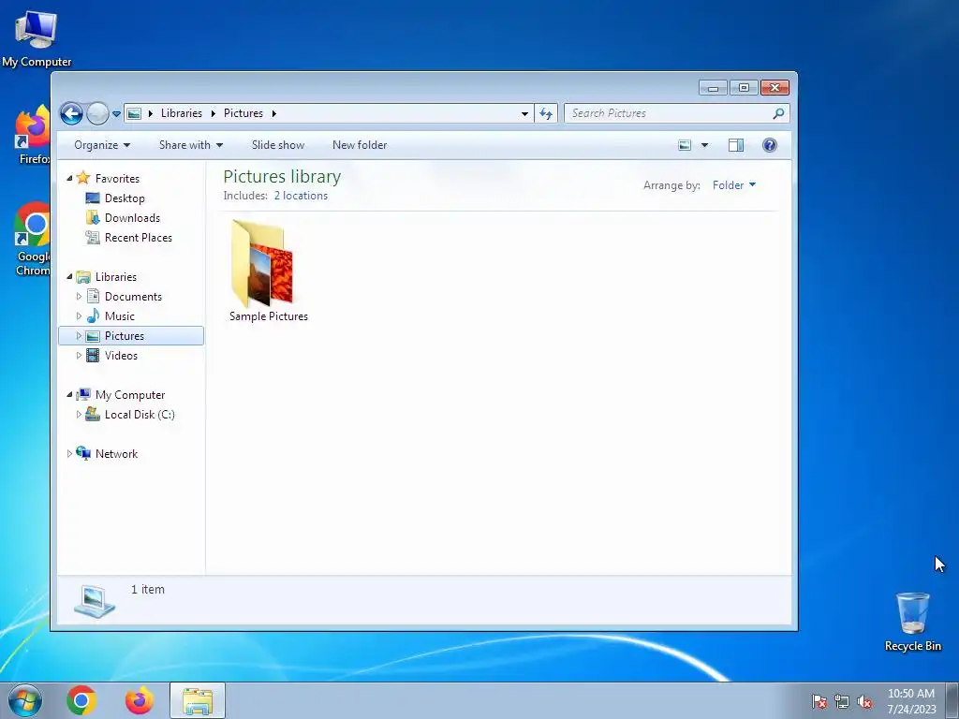This screenshot has width=959, height=719.
Task: Collapse the Libraries group
Action: coord(69,277)
